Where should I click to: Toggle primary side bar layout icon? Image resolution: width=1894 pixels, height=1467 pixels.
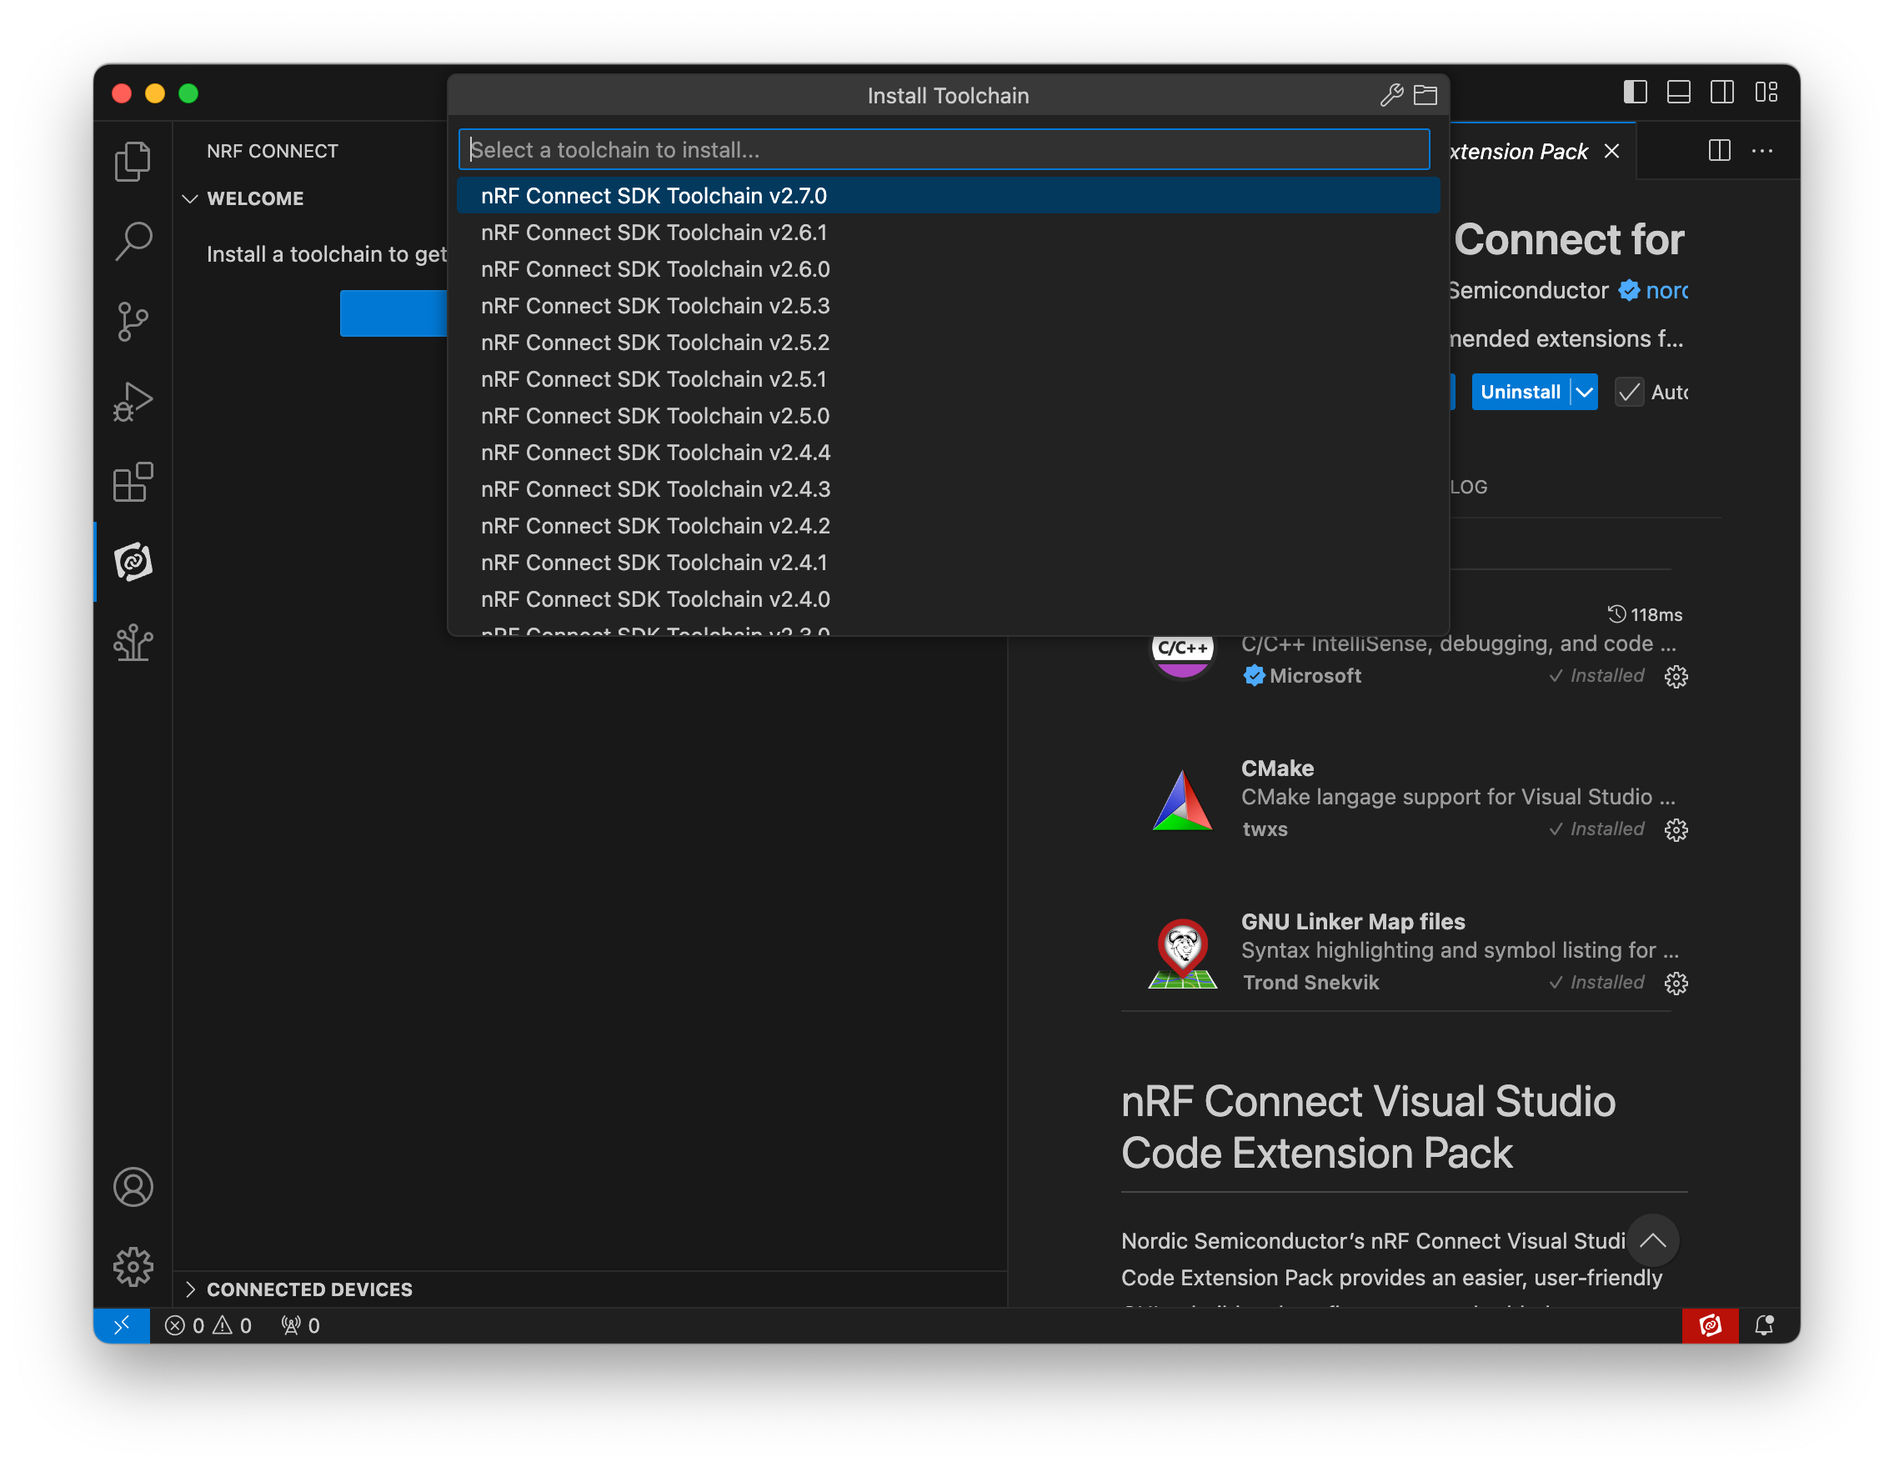click(x=1635, y=92)
